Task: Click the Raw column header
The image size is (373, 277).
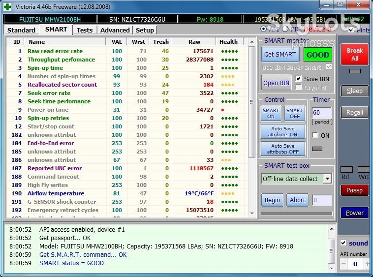Action: (x=194, y=42)
